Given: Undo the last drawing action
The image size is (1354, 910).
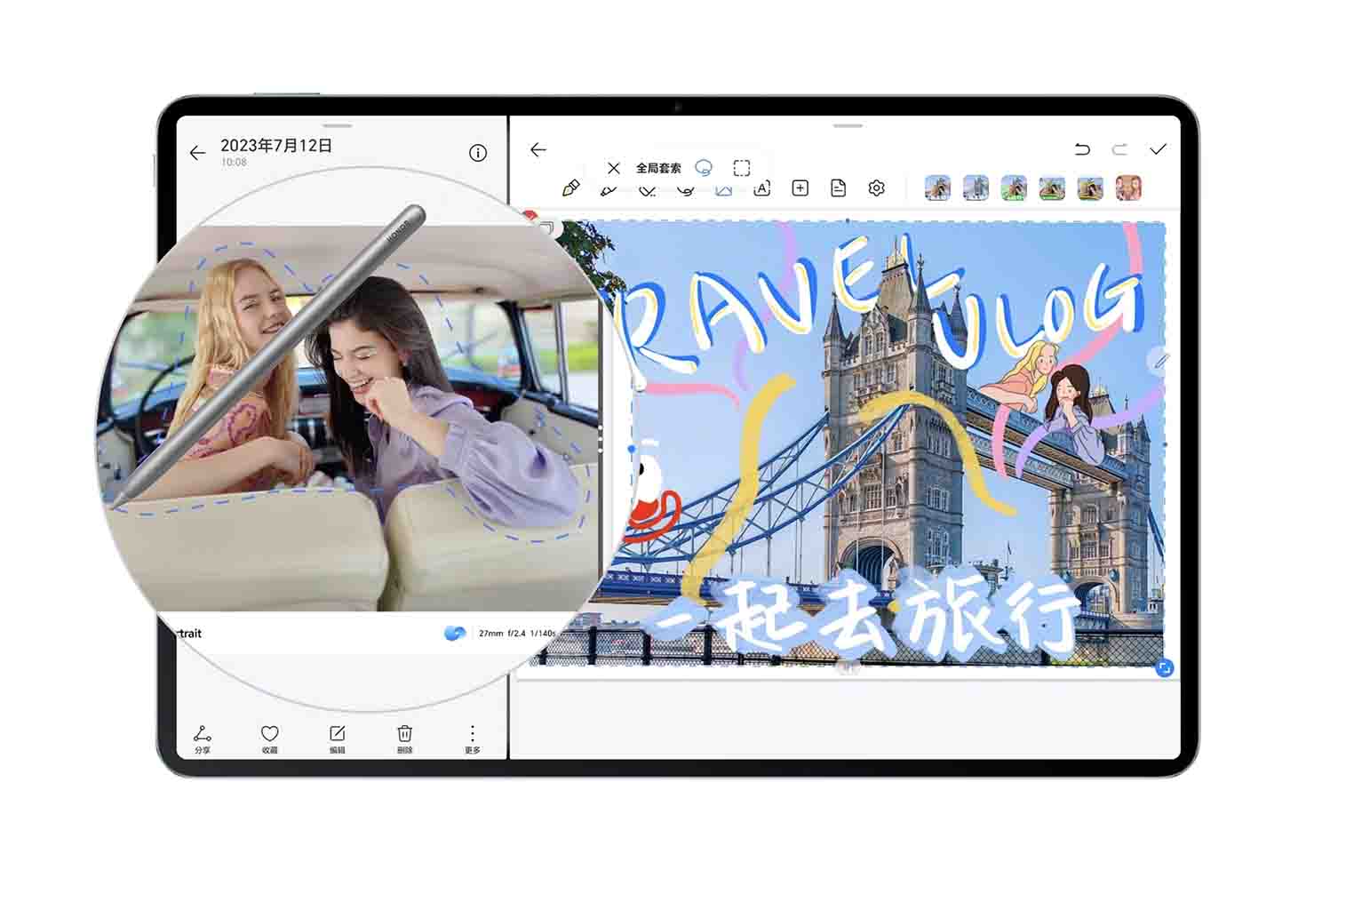Looking at the screenshot, I should pos(1081,149).
